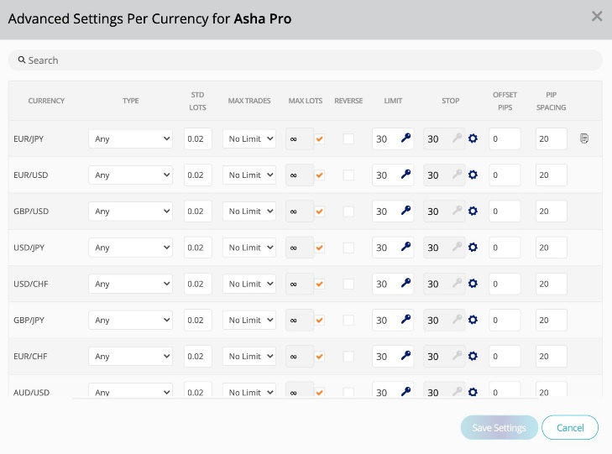This screenshot has height=454, width=612.
Task: Expand Max Trades dropdown for USD/JPY
Action: (x=249, y=248)
